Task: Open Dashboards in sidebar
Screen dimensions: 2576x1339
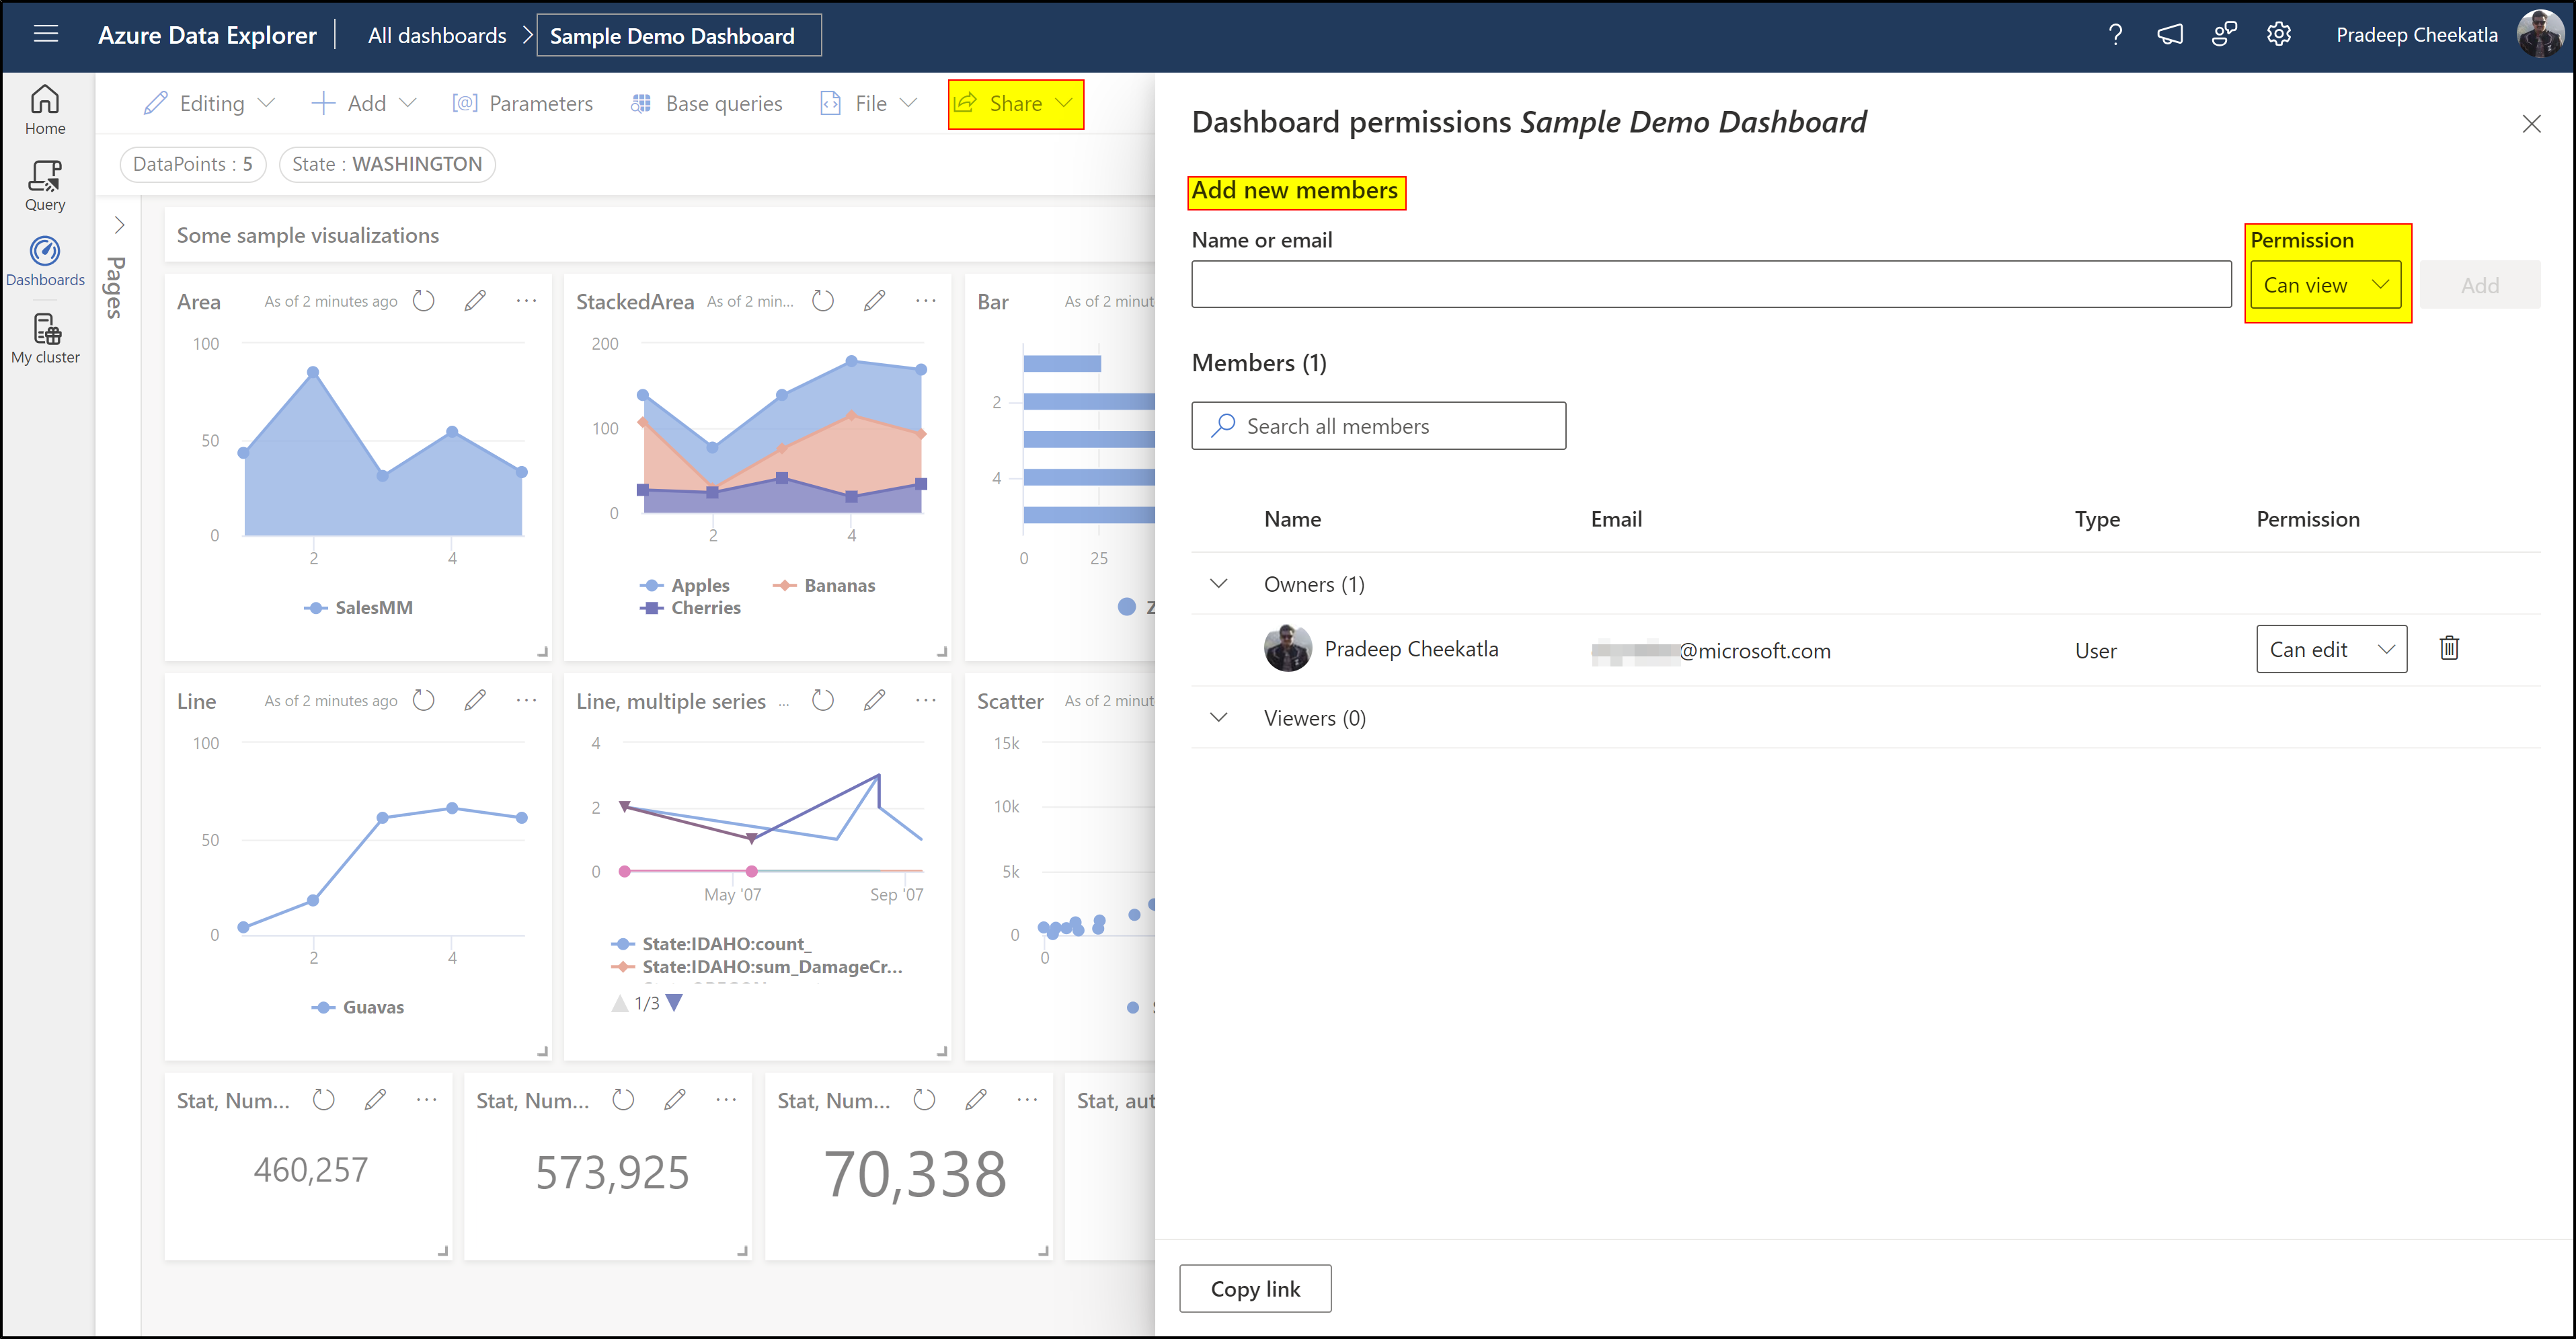Action: [45, 262]
